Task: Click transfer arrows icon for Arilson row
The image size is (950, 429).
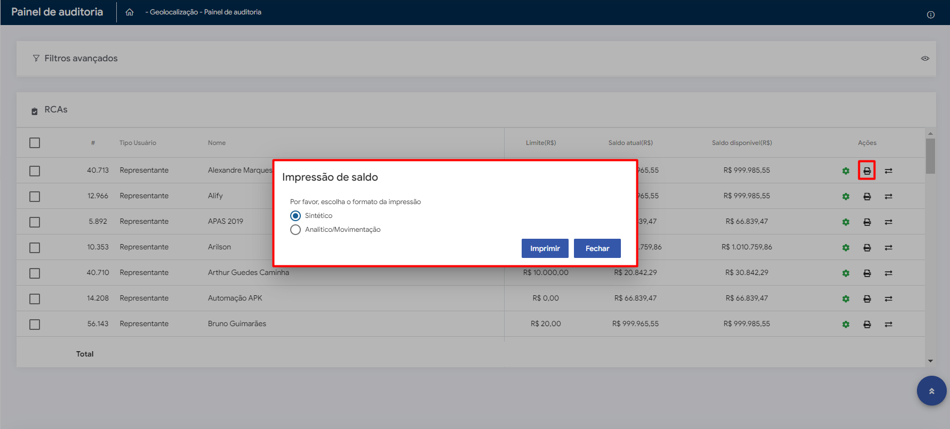Action: [x=888, y=248]
